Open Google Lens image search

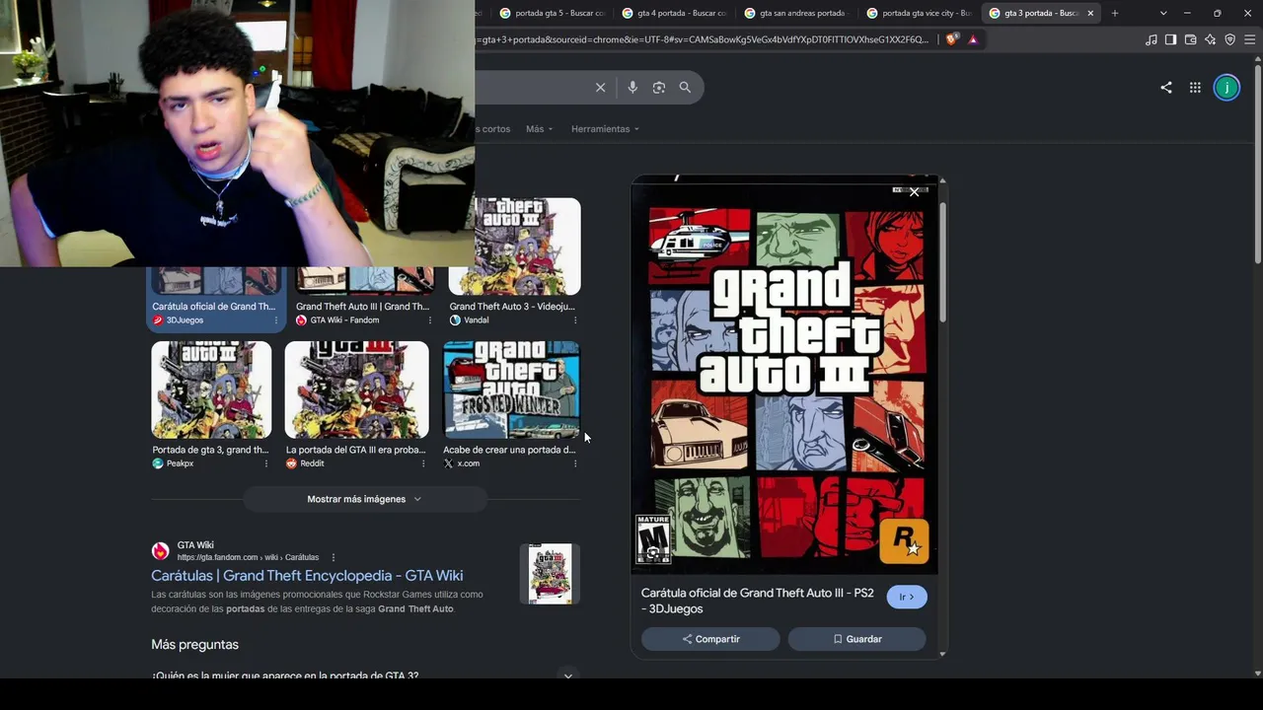click(659, 88)
